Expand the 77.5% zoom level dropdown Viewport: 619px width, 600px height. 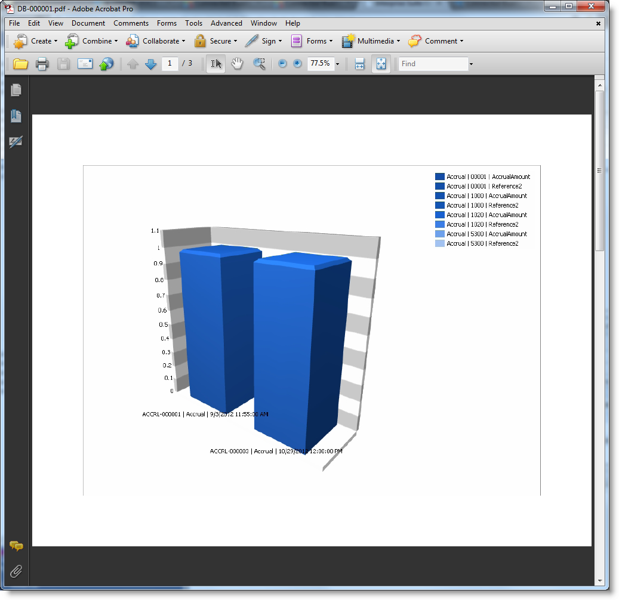(337, 64)
